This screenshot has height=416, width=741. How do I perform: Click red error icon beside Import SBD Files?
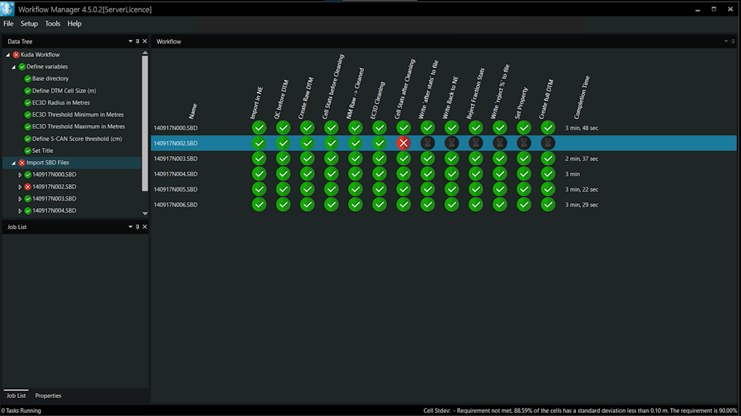click(x=22, y=163)
